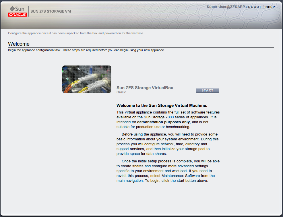Screen dimensions: 283x217
Task: Open HELP from the top navigation
Action: [270, 7]
